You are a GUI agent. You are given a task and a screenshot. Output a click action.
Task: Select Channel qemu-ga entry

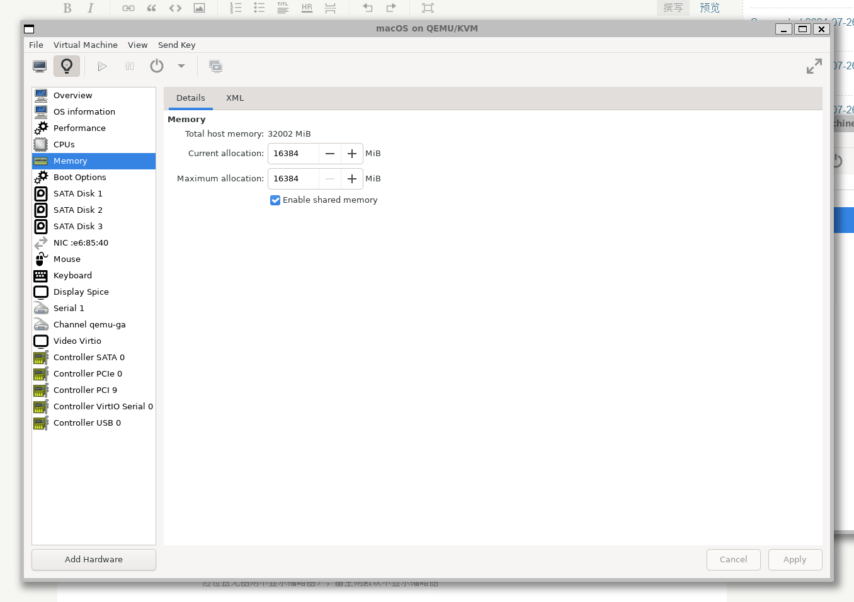pyautogui.click(x=94, y=325)
